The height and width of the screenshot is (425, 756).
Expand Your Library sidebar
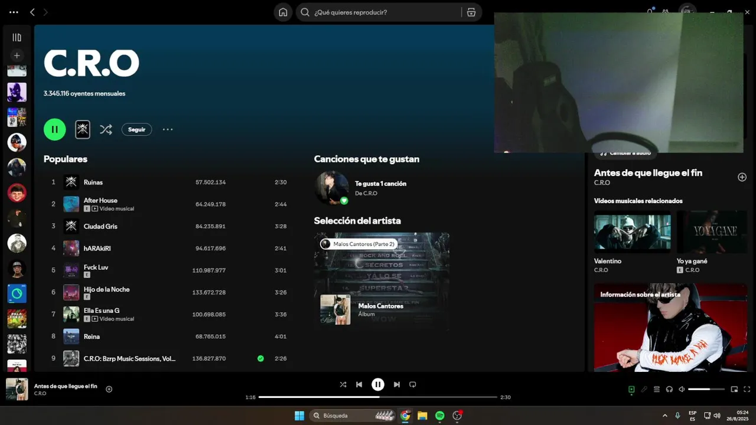pyautogui.click(x=17, y=37)
